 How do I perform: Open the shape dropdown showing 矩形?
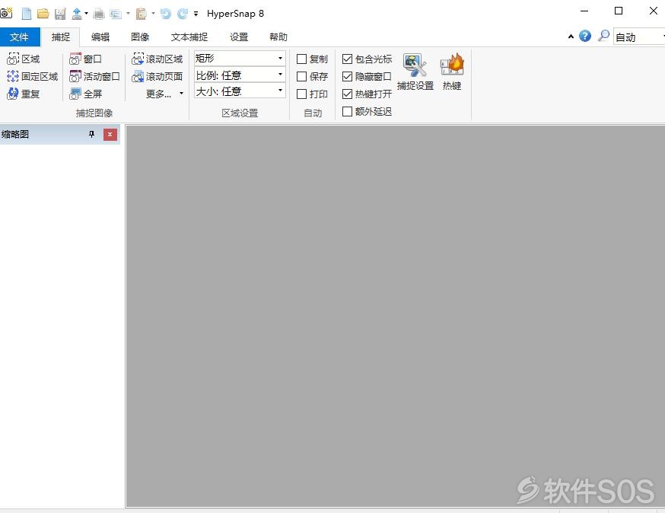(240, 58)
